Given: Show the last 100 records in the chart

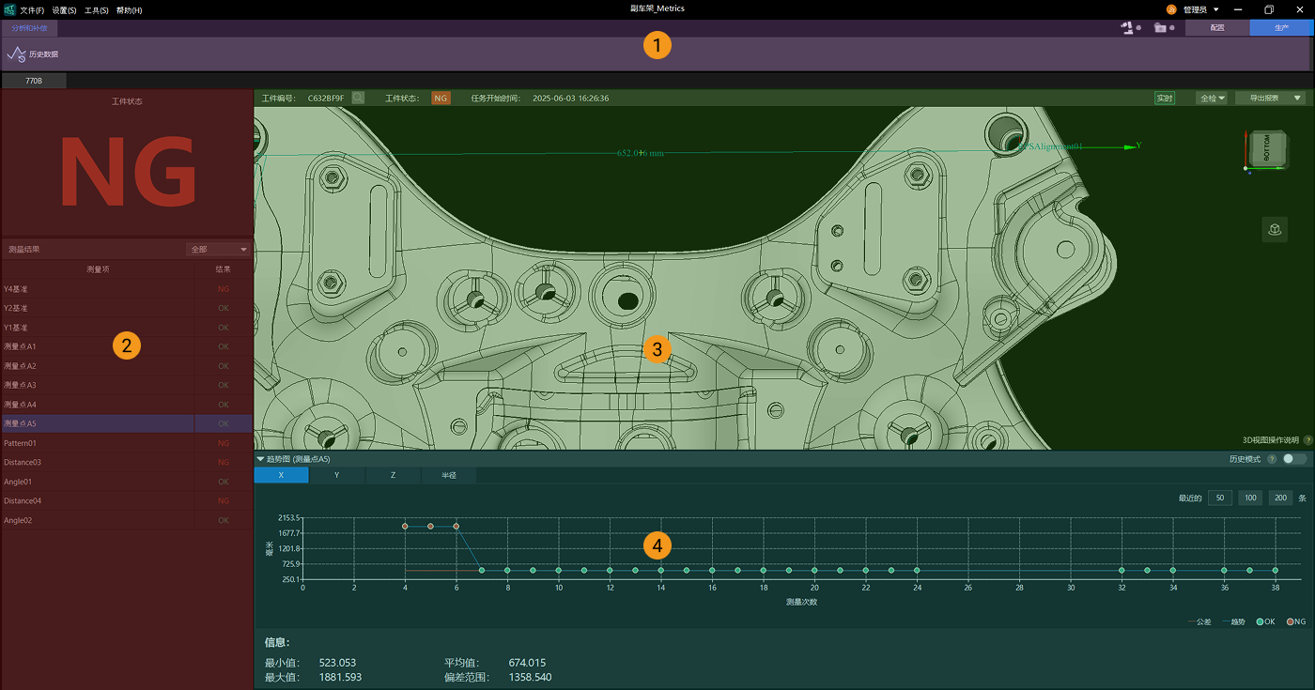Looking at the screenshot, I should (x=1249, y=498).
